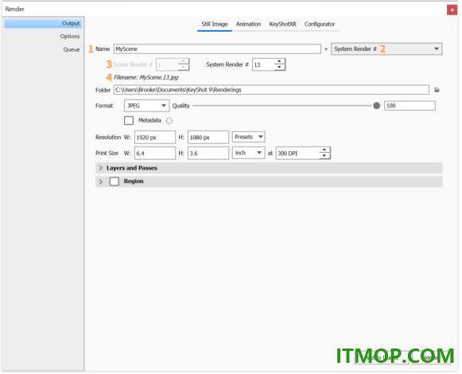Image resolution: width=462 pixels, height=374 pixels.
Task: Decrease System Render # with down arrow
Action: pyautogui.click(x=279, y=68)
